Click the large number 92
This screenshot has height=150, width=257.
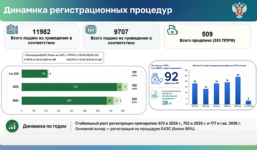(171, 77)
